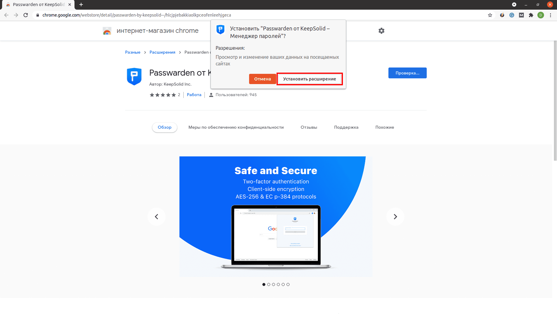Switch to the Поддержка tab
Image resolution: width=557 pixels, height=314 pixels.
[x=346, y=127]
